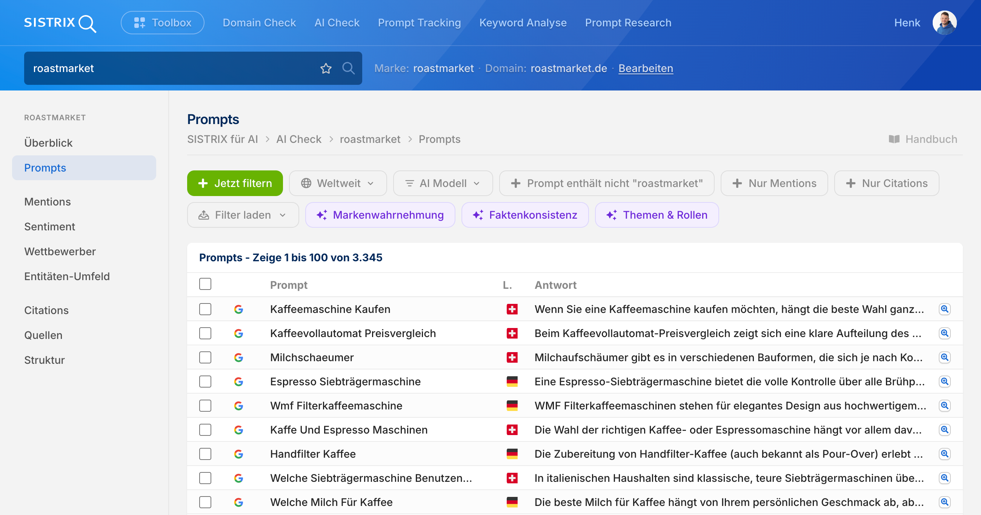This screenshot has width=981, height=515.
Task: Click SISTRIX für AI breadcrumb link
Action: [222, 139]
